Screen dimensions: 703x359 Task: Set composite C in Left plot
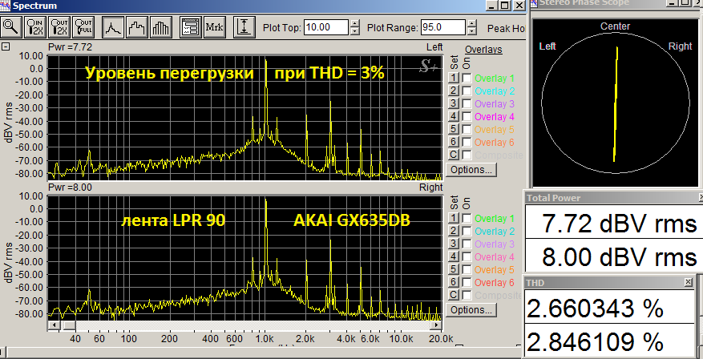coord(454,155)
